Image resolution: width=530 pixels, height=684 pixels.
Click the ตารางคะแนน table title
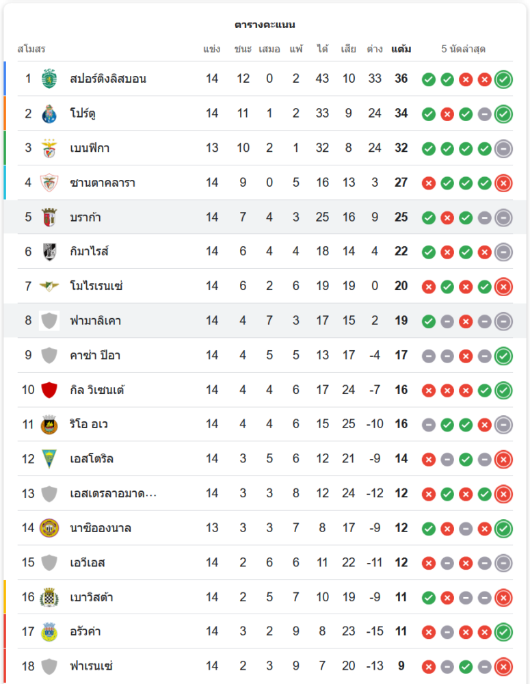pyautogui.click(x=265, y=25)
